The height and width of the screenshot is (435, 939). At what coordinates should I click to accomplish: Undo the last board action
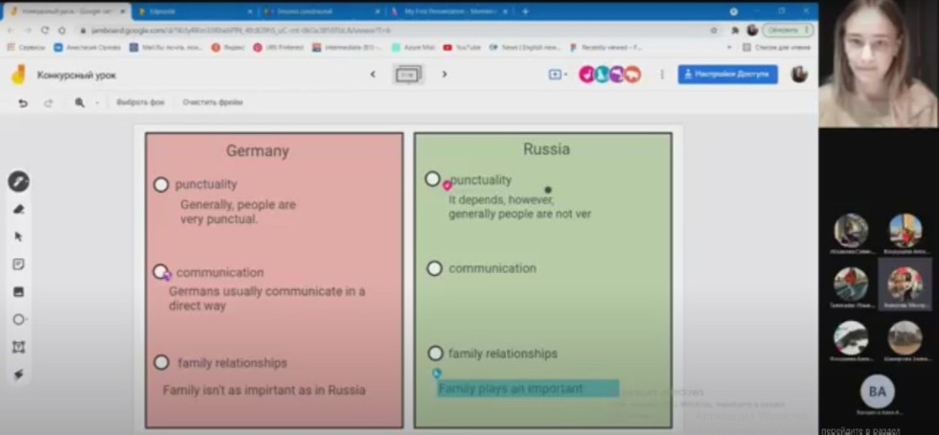pos(23,103)
